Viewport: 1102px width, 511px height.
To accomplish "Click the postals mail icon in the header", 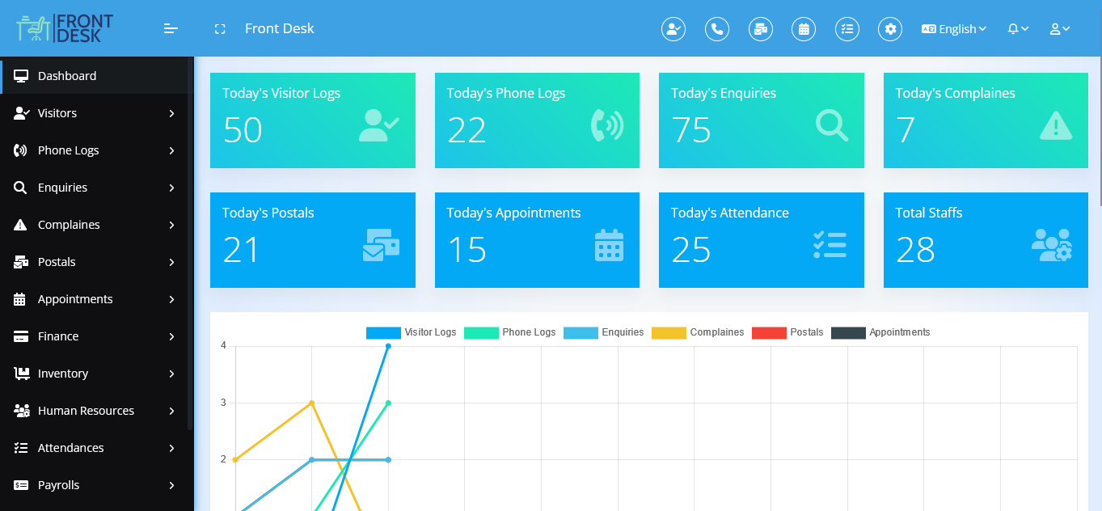I will point(760,29).
